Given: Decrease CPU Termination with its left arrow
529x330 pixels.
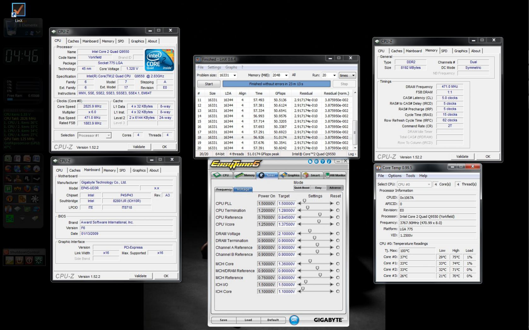Looking at the screenshot, I should 299,210.
